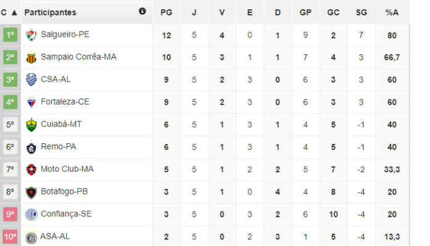Click the Fortaleza-CE club crest
The height and width of the screenshot is (246, 430).
tap(31, 102)
